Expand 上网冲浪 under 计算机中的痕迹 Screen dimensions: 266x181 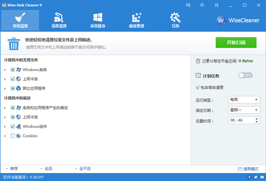pos(5,117)
